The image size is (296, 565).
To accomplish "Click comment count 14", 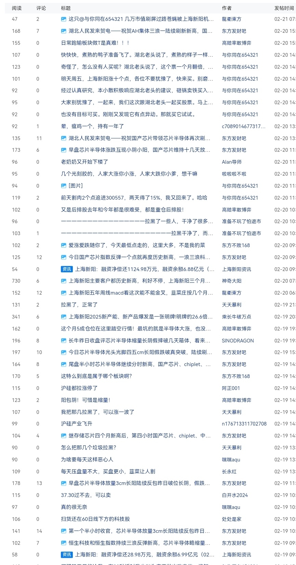I will (39, 531).
